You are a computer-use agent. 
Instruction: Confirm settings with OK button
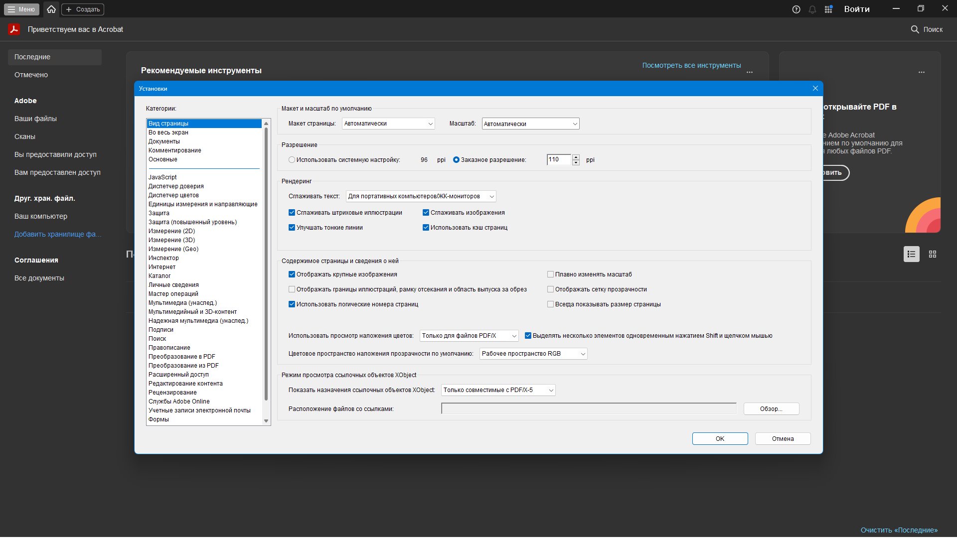(x=719, y=438)
